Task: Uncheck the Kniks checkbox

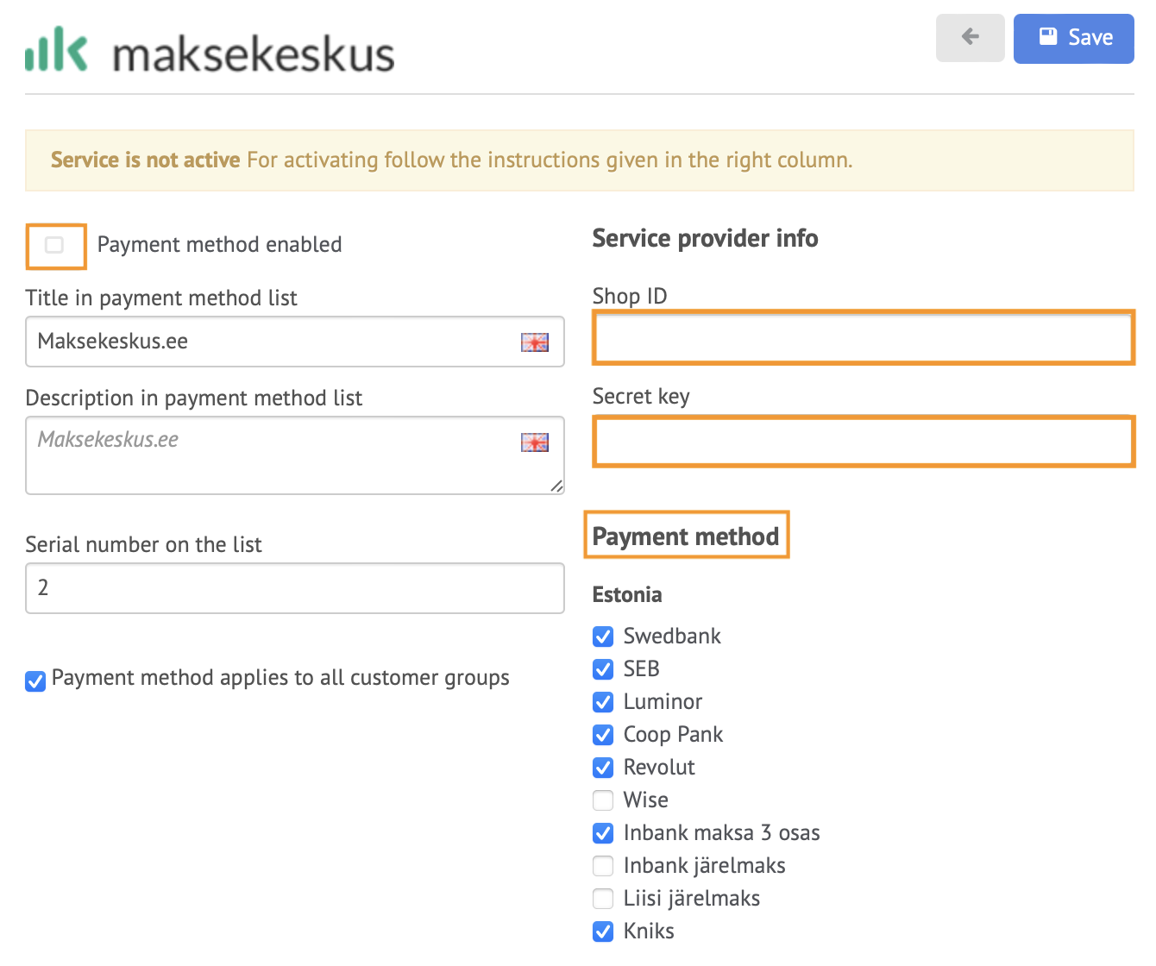Action: [603, 931]
